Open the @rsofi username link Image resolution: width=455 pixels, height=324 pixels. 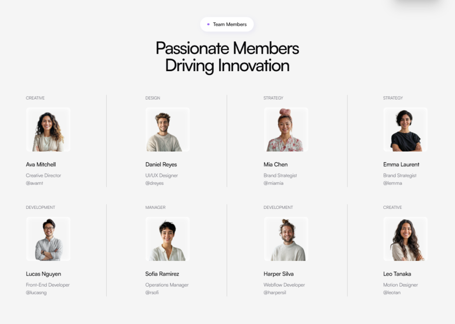pyautogui.click(x=152, y=292)
